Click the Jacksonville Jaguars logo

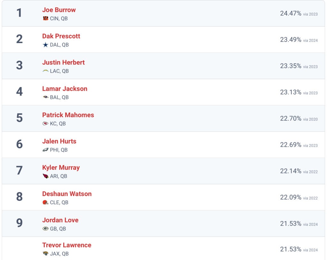45,254
